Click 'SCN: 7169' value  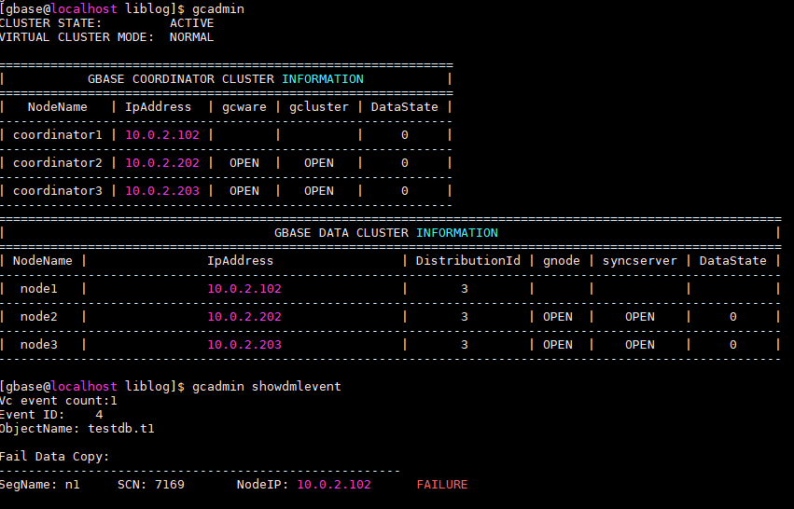(151, 485)
